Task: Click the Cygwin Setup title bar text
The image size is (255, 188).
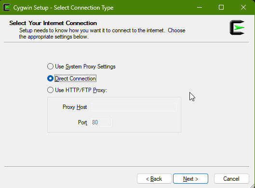Action: pyautogui.click(x=64, y=8)
